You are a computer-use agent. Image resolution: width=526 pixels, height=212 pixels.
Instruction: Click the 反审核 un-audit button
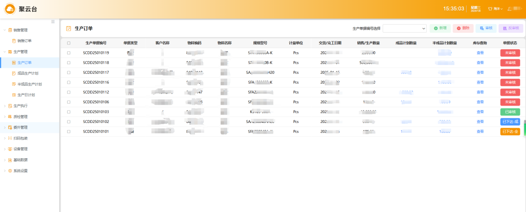point(511,28)
